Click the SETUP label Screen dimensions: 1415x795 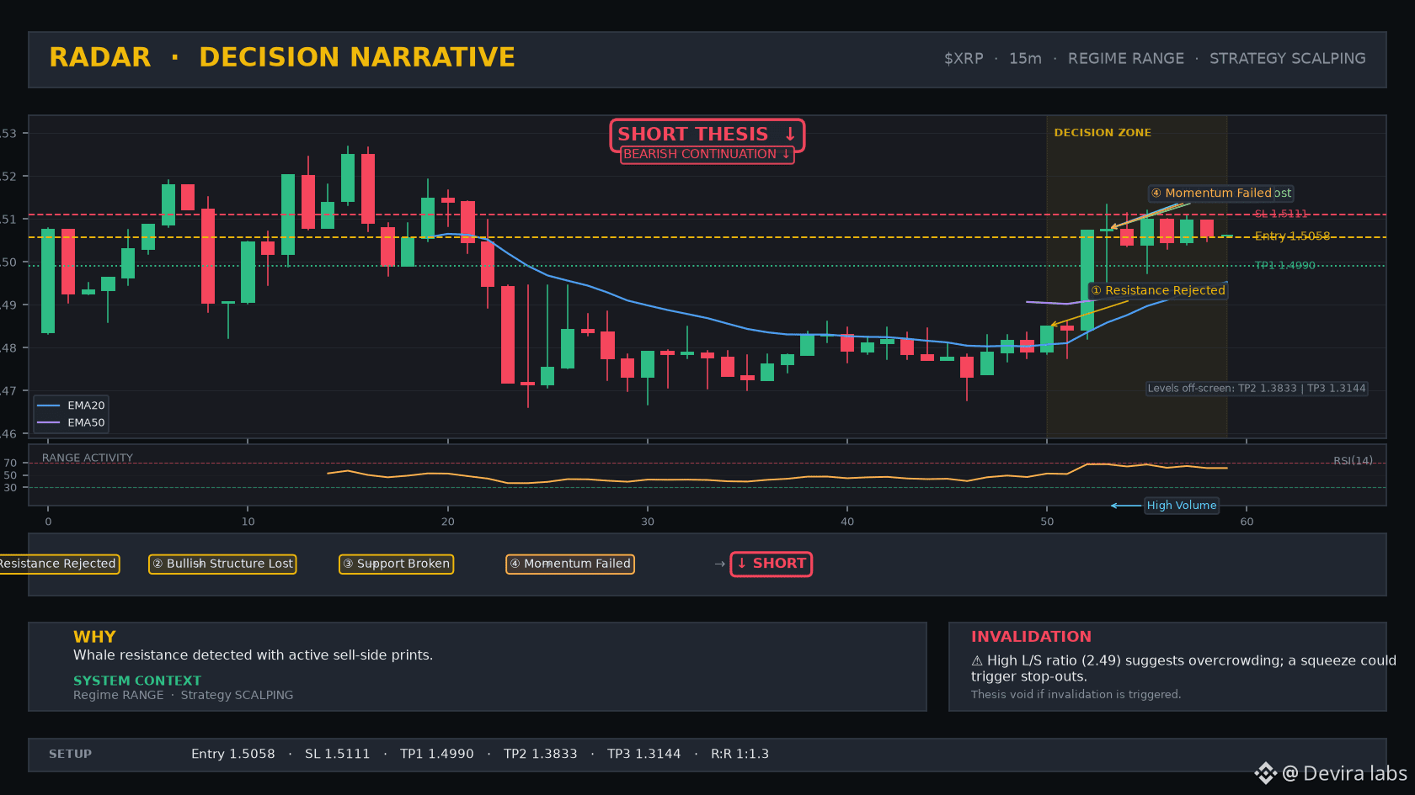[x=70, y=754]
